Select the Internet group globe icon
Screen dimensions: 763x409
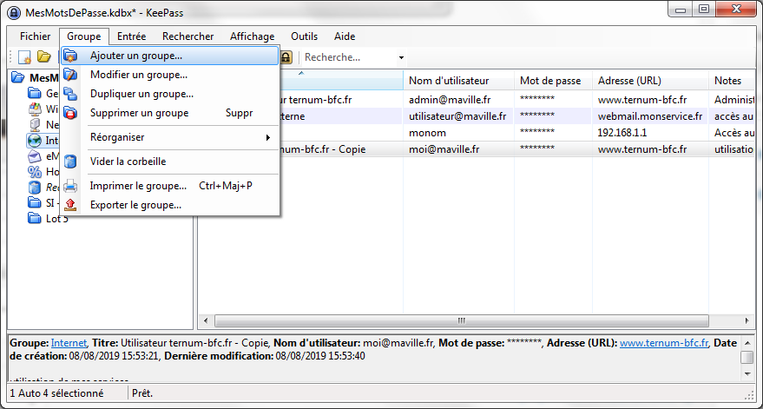tap(35, 139)
